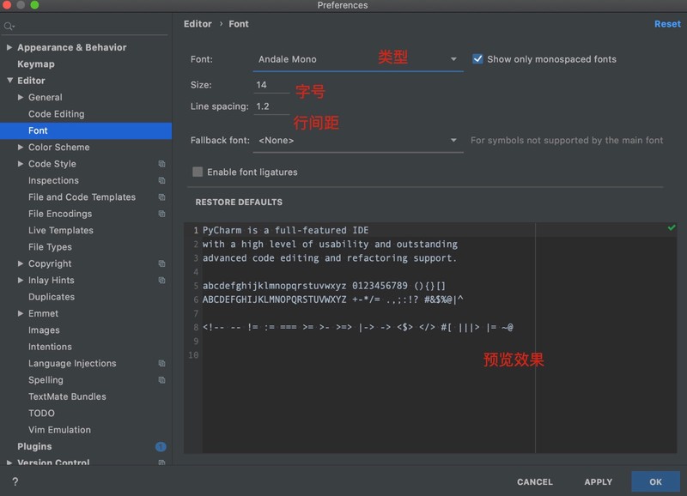Screen dimensions: 687x496
Task: Select Code Editing settings page
Action: click(56, 114)
